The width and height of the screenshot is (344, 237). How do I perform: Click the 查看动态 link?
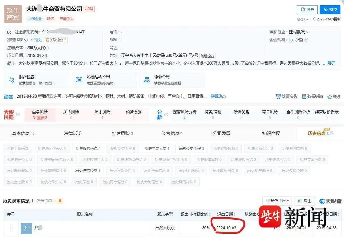coord(218,96)
